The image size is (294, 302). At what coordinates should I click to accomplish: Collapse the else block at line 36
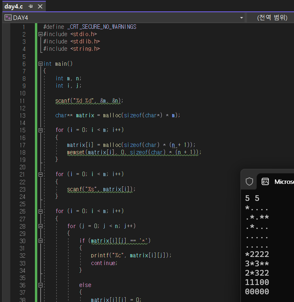41,285
